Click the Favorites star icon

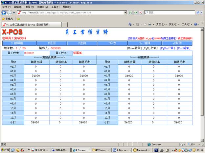click(3, 19)
